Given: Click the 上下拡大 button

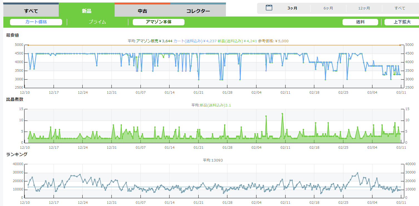Looking at the screenshot, I should [x=402, y=22].
